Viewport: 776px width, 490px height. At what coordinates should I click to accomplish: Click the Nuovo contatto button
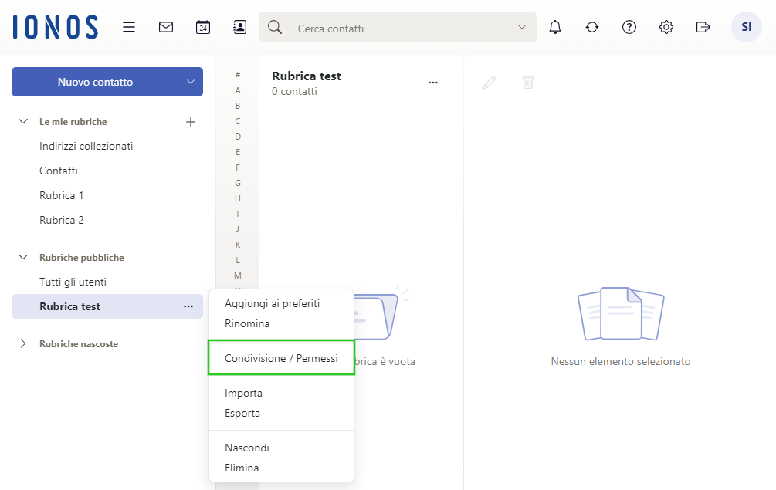click(x=95, y=82)
